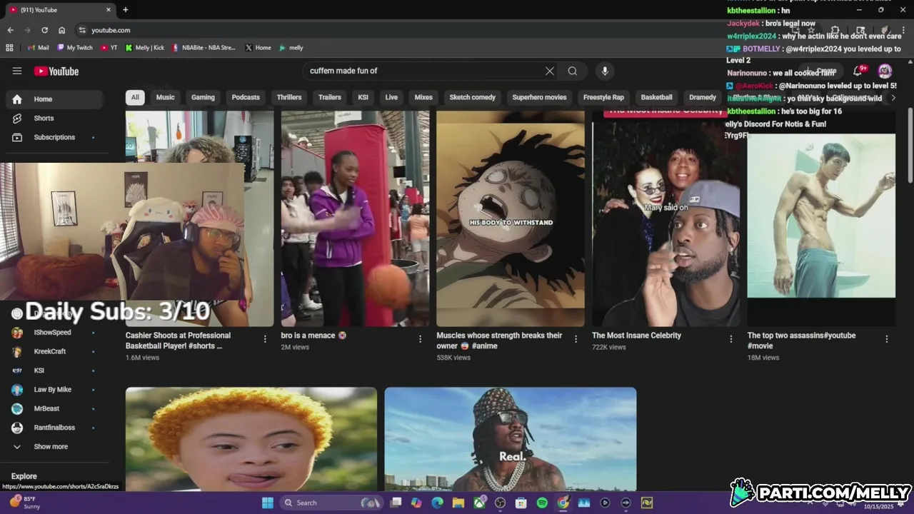This screenshot has width=914, height=514.
Task: Open Spotify from the taskbar
Action: click(x=542, y=503)
